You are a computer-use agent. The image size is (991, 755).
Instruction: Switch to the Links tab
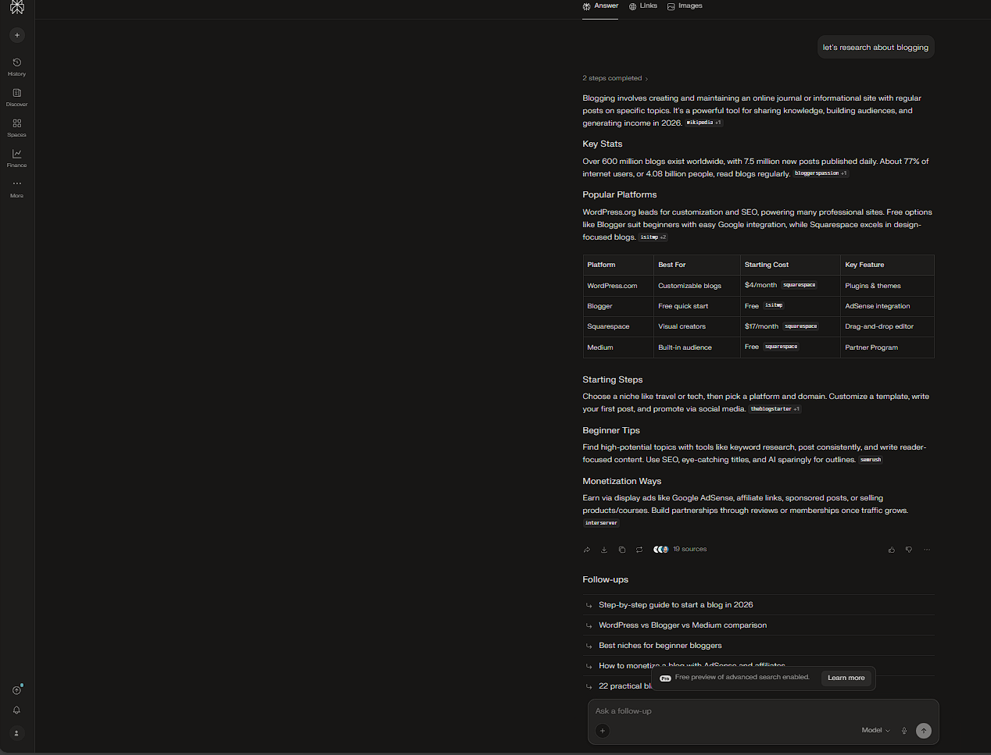point(642,6)
